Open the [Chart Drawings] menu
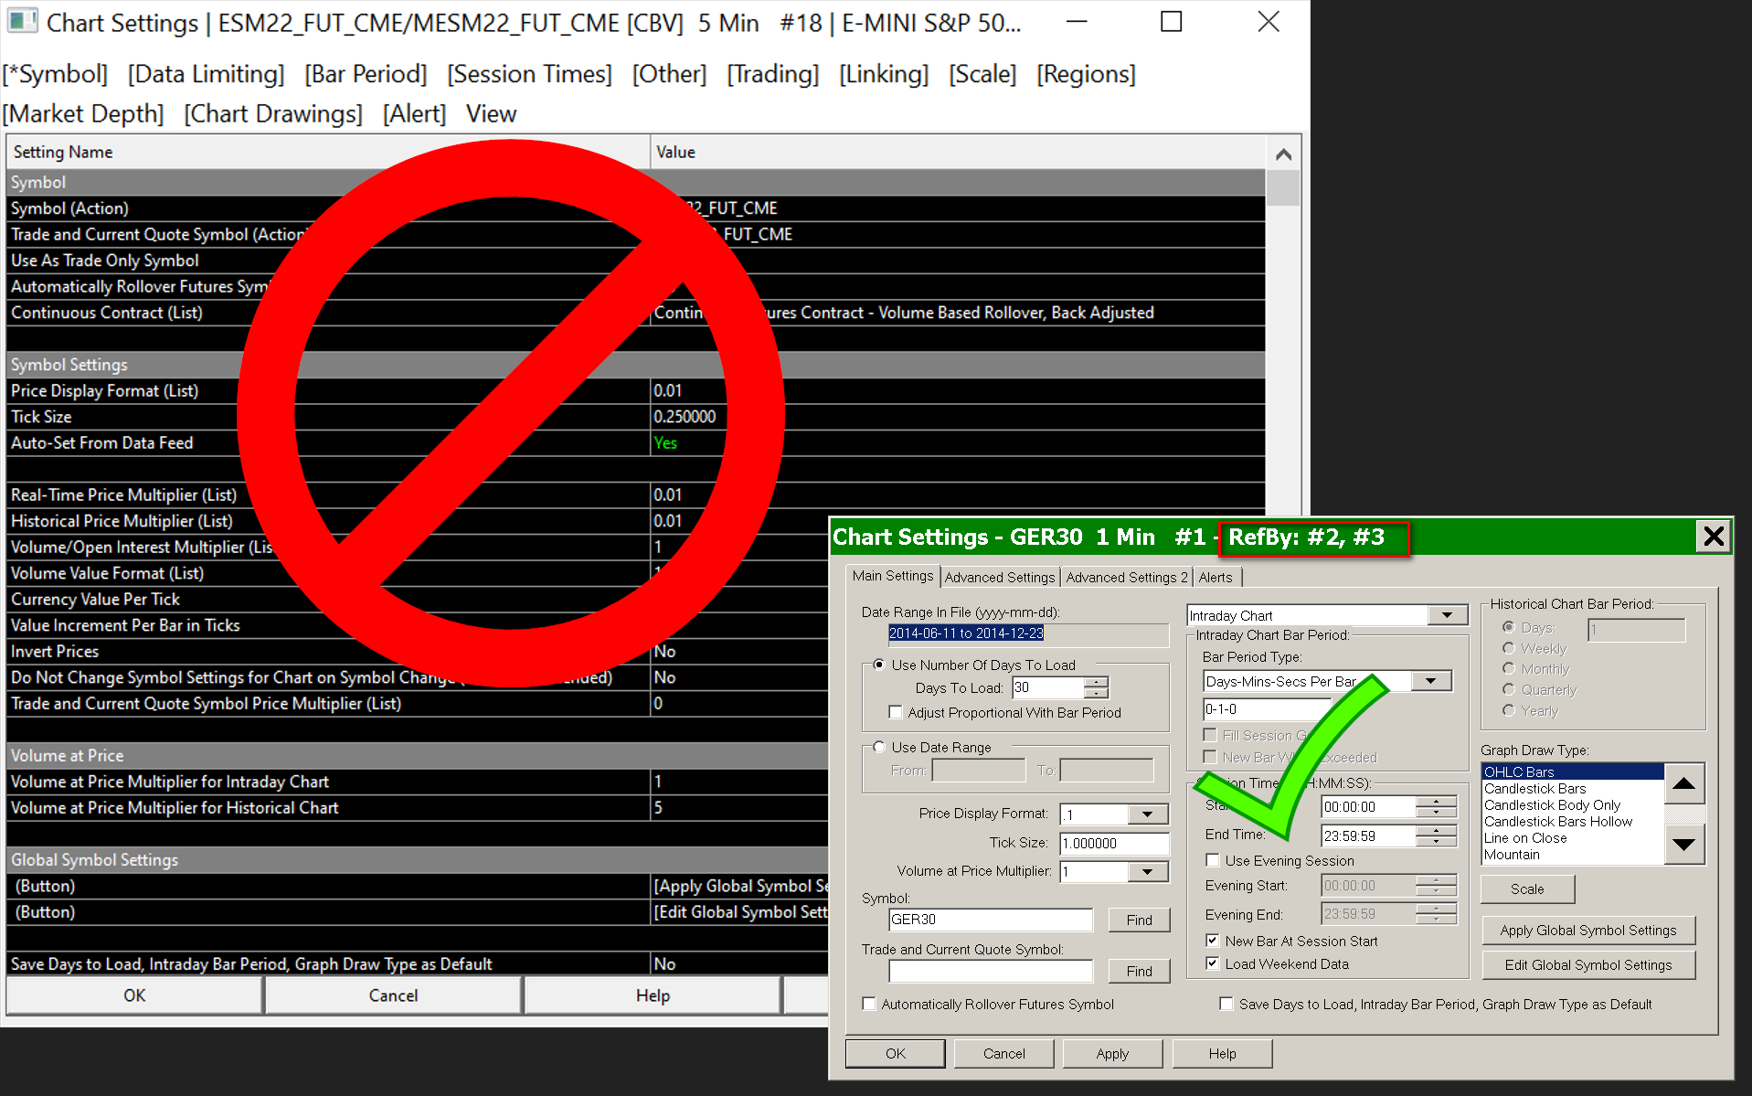Screen dimensions: 1752x1096 (272, 113)
